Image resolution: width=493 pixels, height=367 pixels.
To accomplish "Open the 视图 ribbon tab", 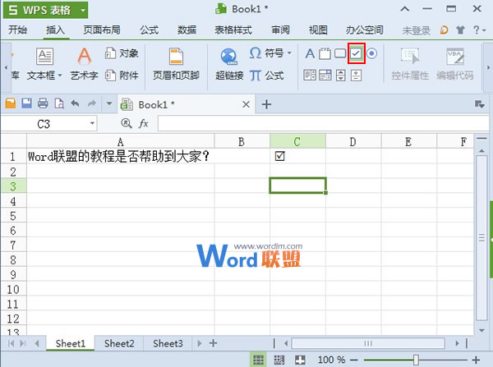I will pyautogui.click(x=318, y=30).
